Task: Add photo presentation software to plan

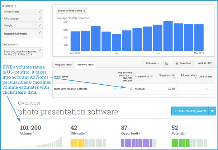Action: (206, 89)
